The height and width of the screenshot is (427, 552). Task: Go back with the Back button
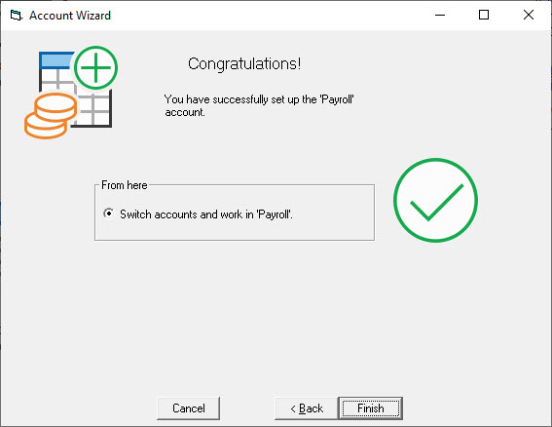click(307, 408)
